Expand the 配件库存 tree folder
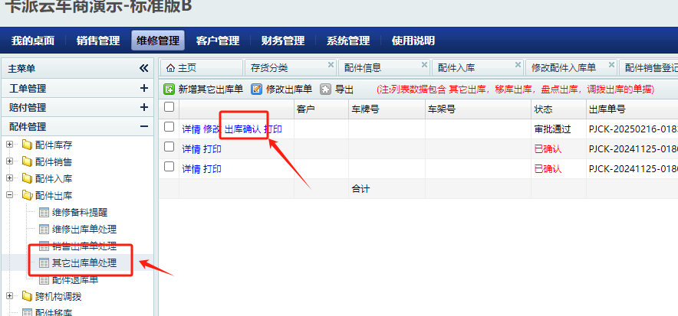 pyautogui.click(x=9, y=145)
